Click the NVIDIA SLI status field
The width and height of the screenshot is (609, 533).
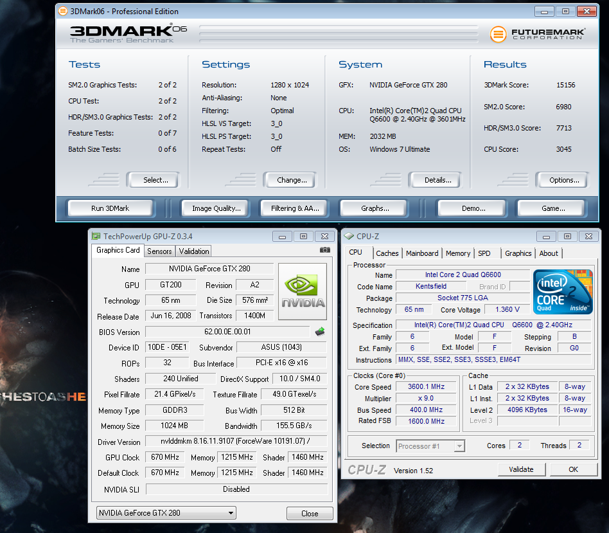(236, 489)
